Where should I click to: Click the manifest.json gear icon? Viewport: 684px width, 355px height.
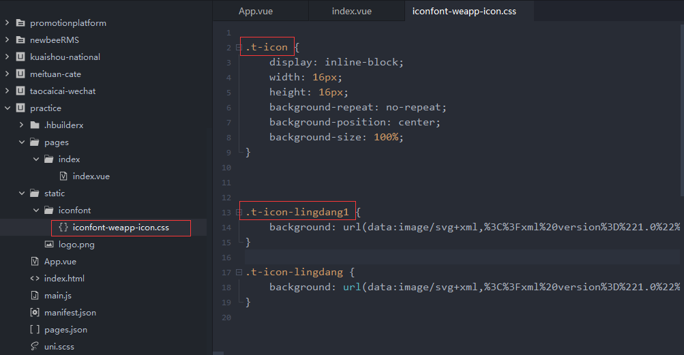35,312
